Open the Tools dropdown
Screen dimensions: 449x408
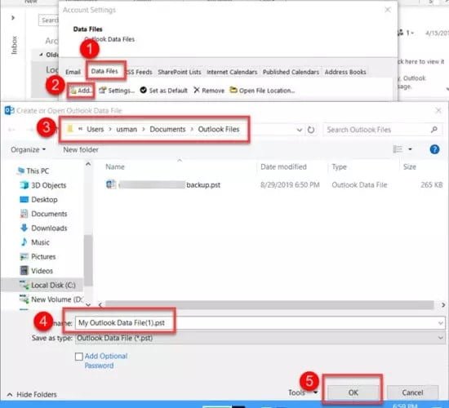click(302, 392)
